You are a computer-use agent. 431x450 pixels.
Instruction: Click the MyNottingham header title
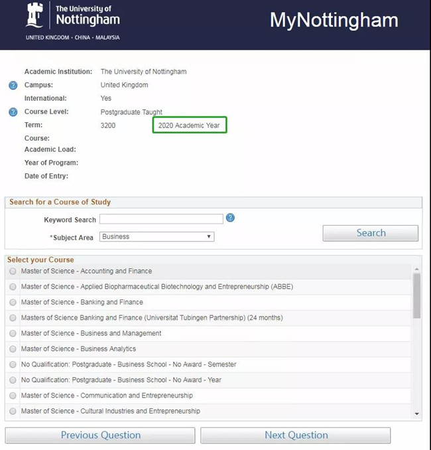point(334,21)
